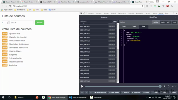Viewport: 178px width, 100px height.
Task: Open the Windows Start menu
Action: pos(3,97)
